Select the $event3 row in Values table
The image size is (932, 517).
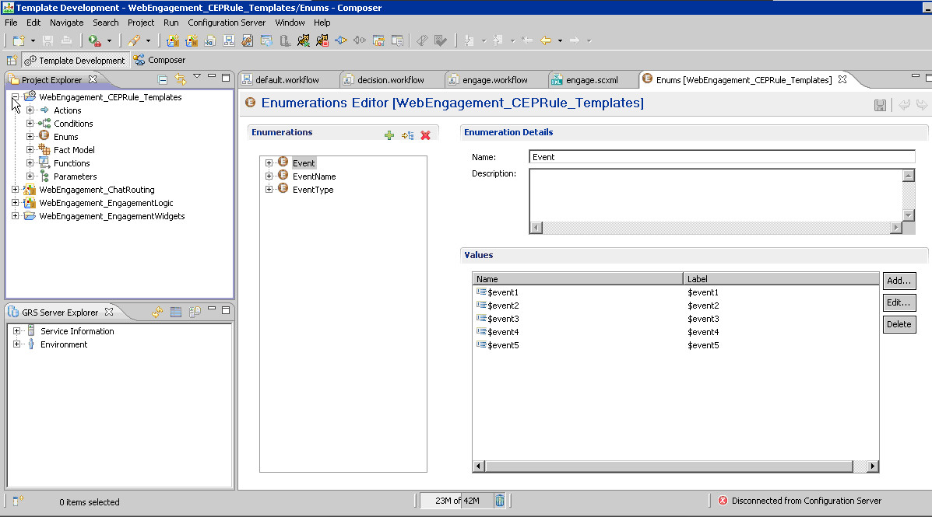coord(503,319)
